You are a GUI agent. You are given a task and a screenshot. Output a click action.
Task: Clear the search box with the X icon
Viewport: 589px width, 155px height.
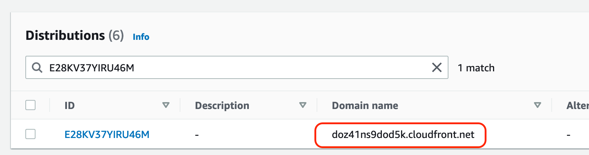pyautogui.click(x=437, y=67)
